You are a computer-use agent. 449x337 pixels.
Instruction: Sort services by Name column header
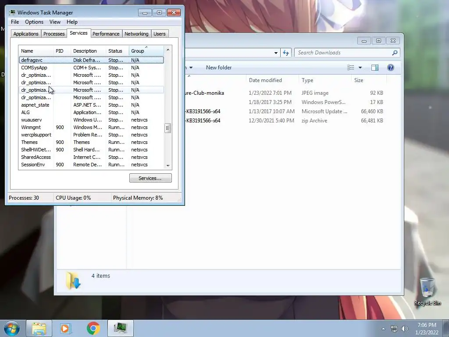tap(36, 51)
